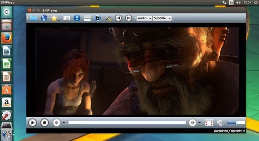Open the En keyboard layout indicator

[x=231, y=2]
